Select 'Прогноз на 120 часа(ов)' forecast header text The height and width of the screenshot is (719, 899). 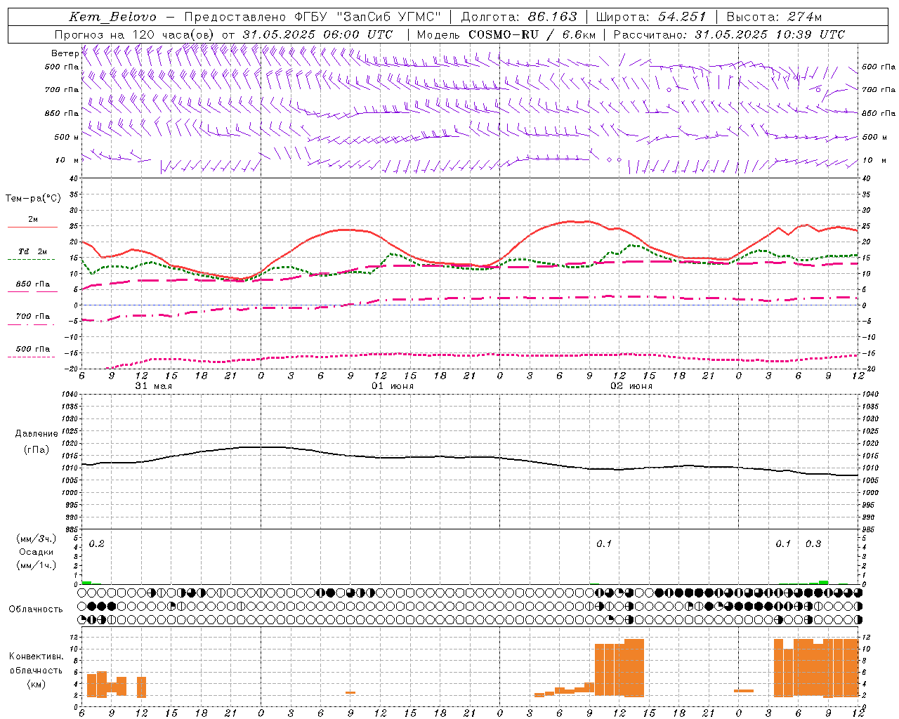coord(135,34)
